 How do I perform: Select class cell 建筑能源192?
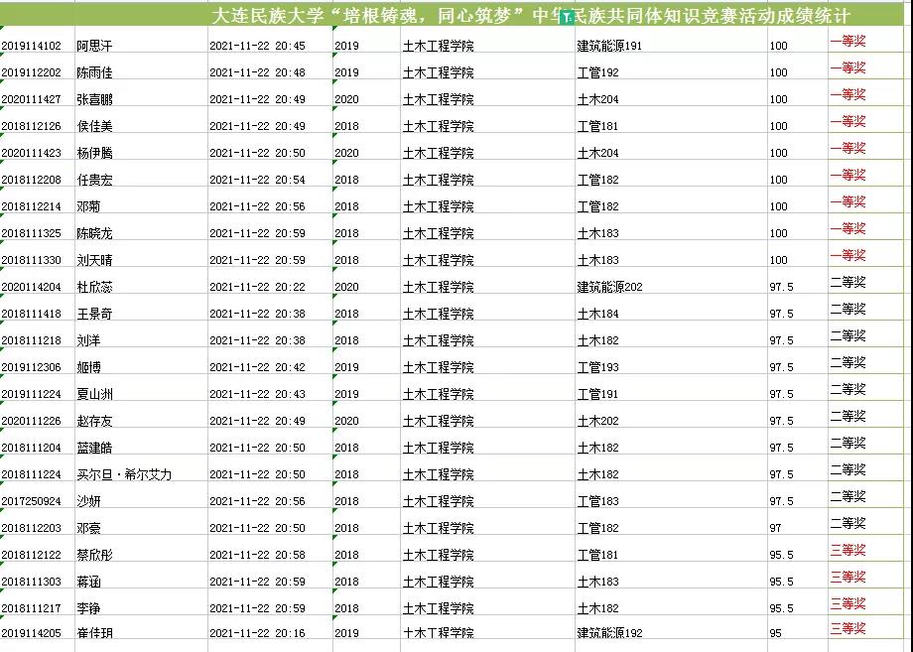pos(609,633)
